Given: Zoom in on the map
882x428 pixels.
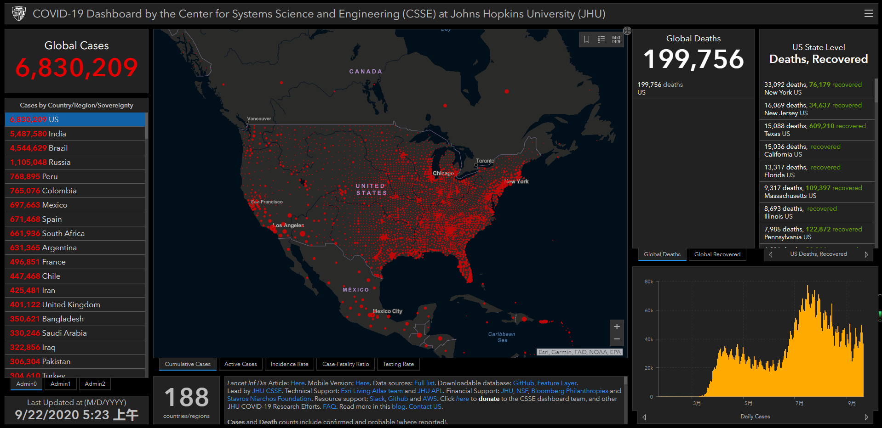Looking at the screenshot, I should point(617,327).
